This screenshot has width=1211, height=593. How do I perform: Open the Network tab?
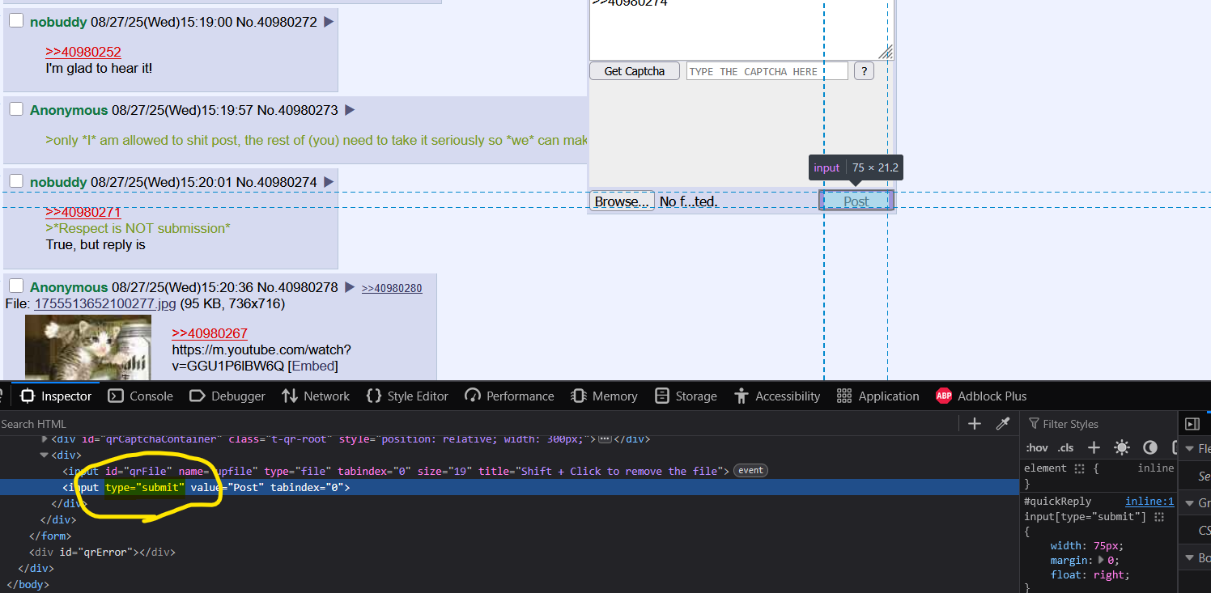[x=316, y=396]
